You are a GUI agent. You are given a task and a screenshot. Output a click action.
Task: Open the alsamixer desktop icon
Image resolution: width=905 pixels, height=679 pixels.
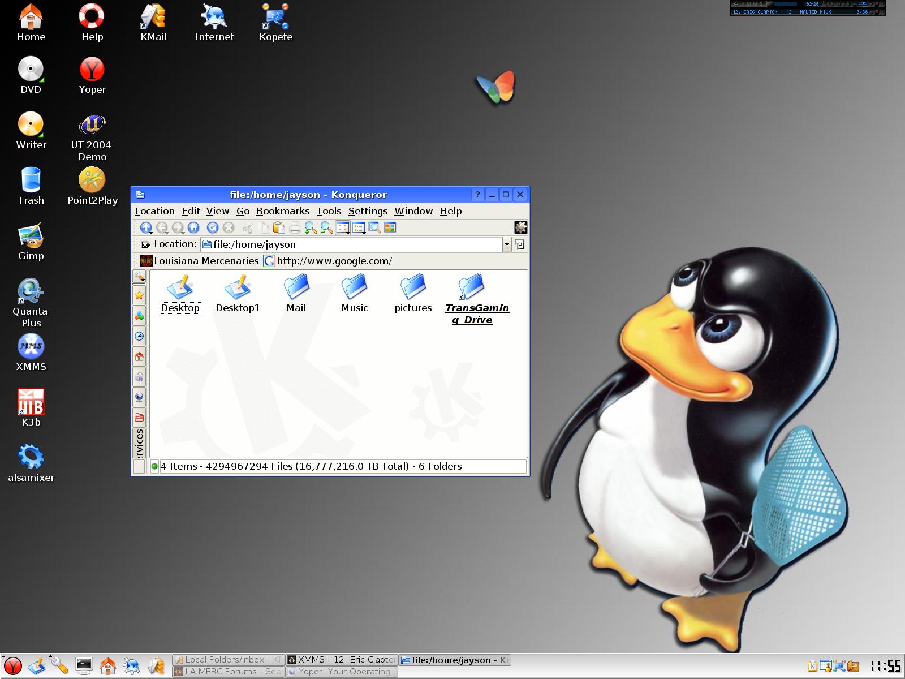coord(31,464)
